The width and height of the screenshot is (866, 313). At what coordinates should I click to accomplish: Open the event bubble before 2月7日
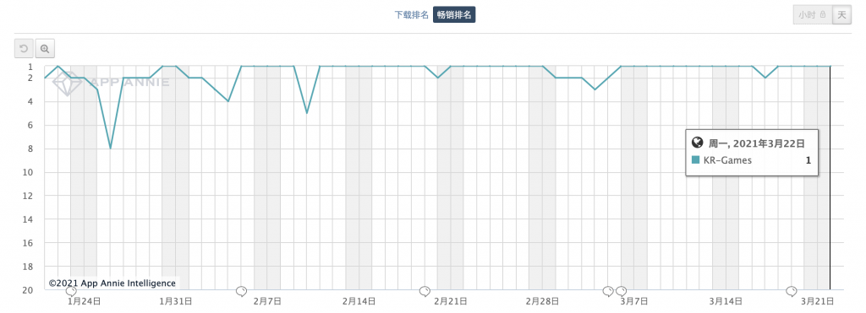pyautogui.click(x=241, y=290)
